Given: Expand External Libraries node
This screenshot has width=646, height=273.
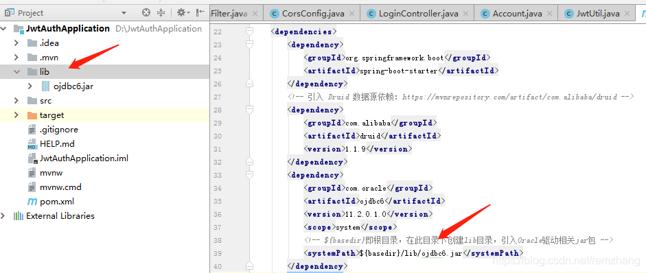Looking at the screenshot, I should (3, 216).
